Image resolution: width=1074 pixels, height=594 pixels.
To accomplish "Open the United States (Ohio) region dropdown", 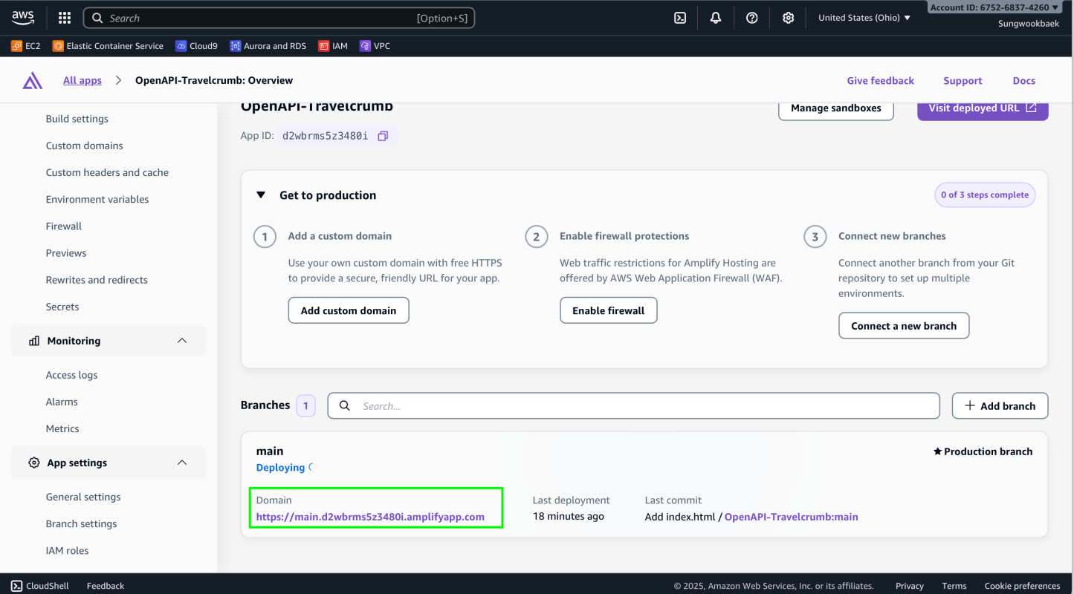I will (864, 18).
